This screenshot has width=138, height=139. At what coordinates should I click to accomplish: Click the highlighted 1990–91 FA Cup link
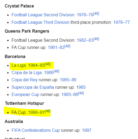pyautogui.click(x=36, y=112)
